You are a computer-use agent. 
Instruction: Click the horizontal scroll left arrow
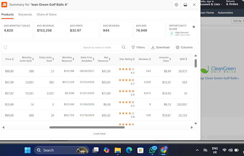(4, 127)
